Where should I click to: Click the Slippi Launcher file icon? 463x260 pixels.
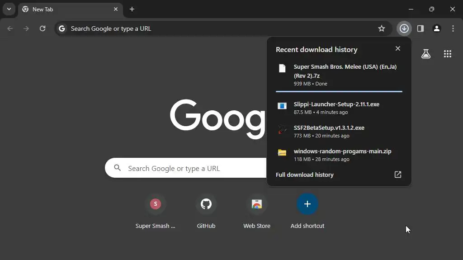pos(282,105)
